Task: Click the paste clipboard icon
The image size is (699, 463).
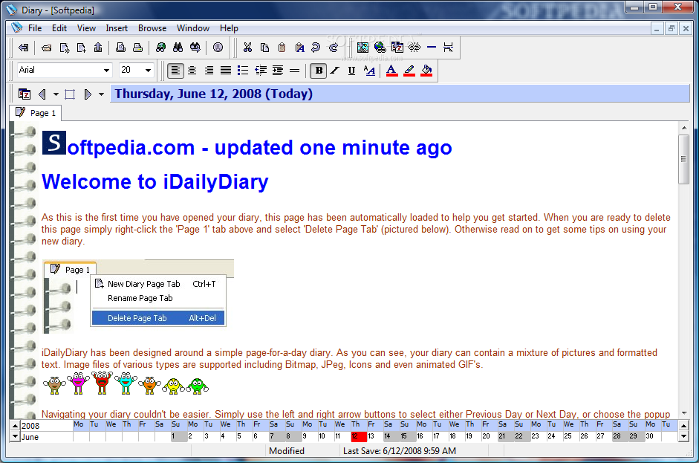Action: pyautogui.click(x=282, y=48)
